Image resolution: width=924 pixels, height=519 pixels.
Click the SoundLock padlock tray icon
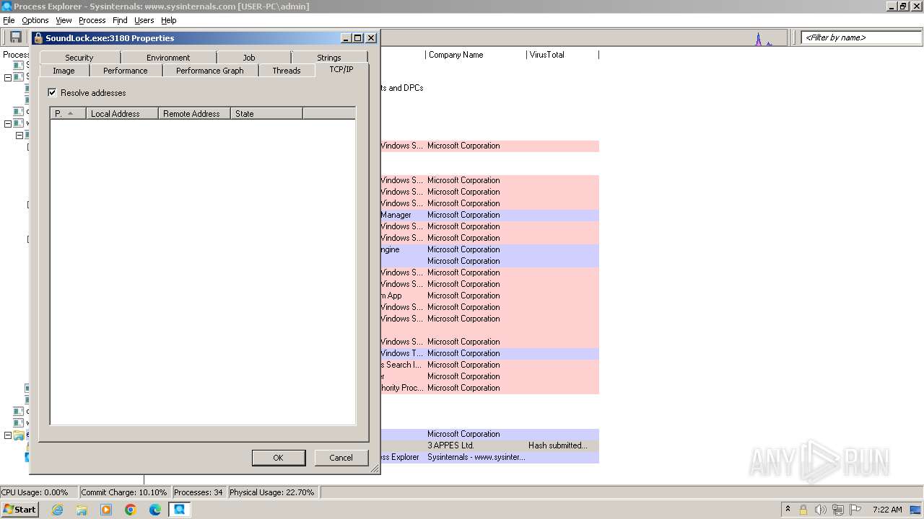[803, 510]
